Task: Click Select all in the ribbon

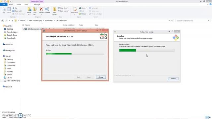Action: coord(93,8)
